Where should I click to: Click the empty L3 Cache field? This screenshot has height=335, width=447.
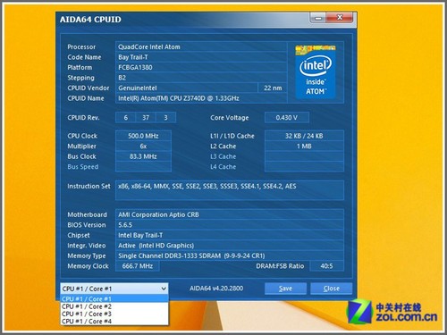pos(304,156)
